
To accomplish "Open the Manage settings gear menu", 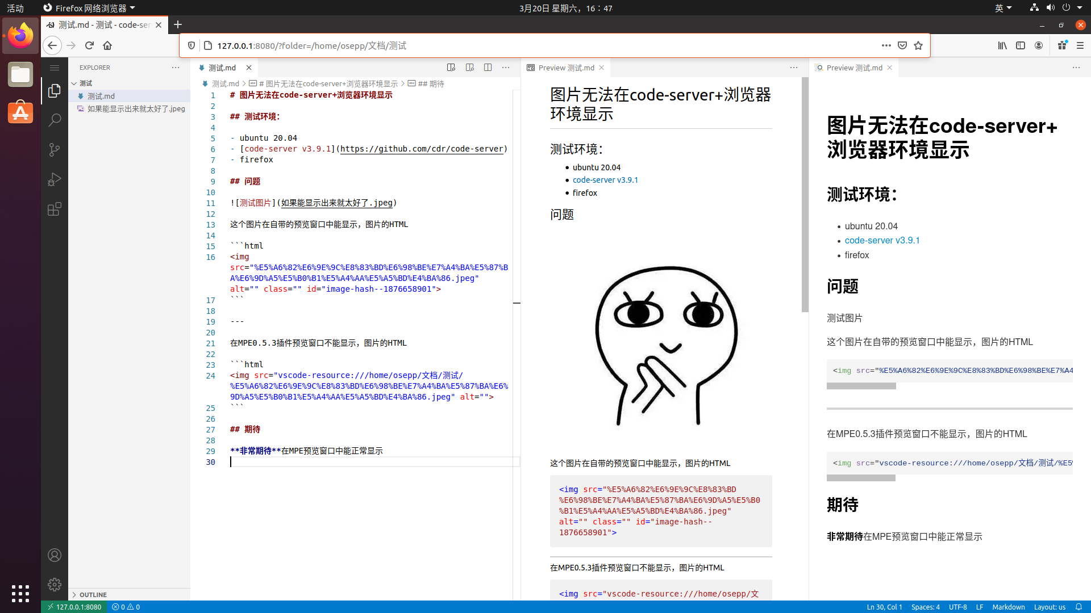I will pos(55,584).
